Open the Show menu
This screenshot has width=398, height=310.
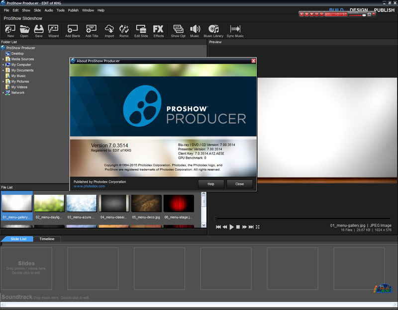(26, 10)
